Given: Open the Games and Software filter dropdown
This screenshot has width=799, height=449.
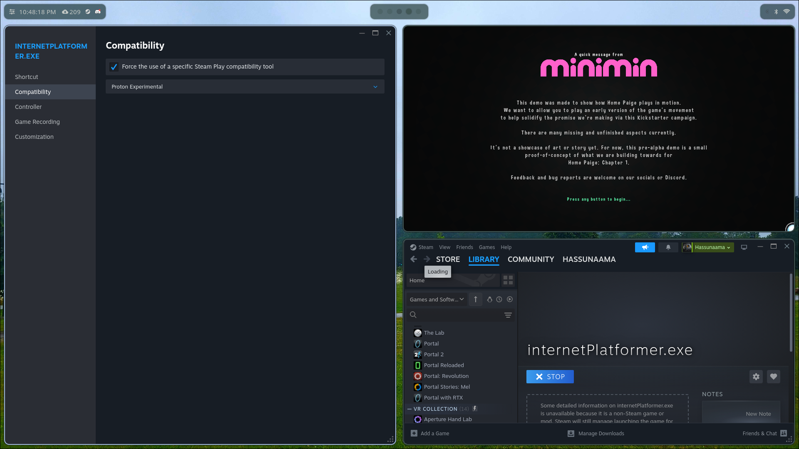Looking at the screenshot, I should [x=436, y=299].
